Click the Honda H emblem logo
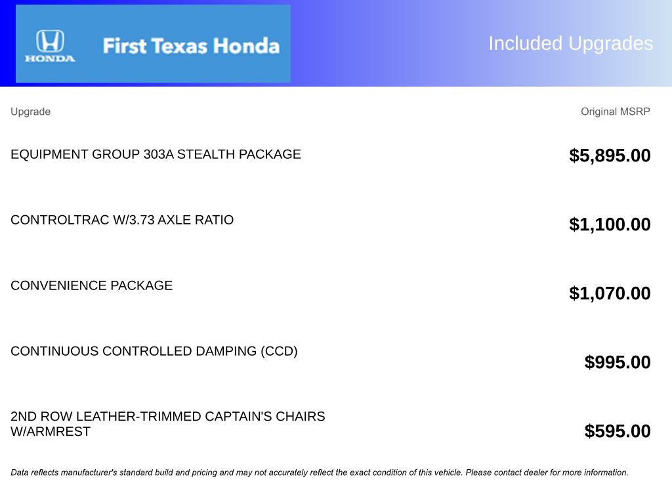This screenshot has width=672, height=504. tap(50, 41)
